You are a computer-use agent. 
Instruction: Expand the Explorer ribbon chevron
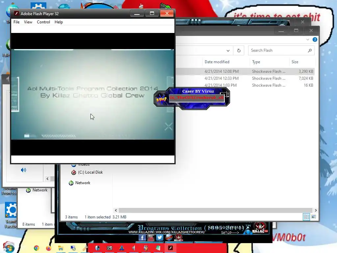point(308,40)
